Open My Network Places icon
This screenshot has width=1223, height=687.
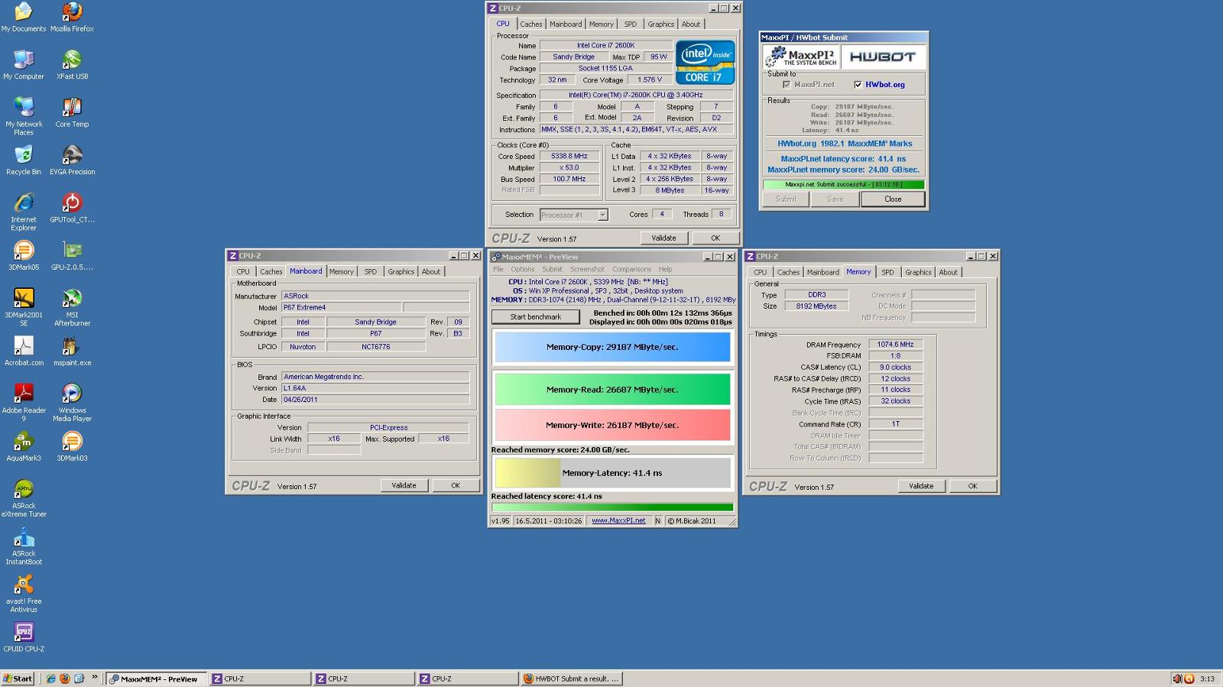click(23, 116)
